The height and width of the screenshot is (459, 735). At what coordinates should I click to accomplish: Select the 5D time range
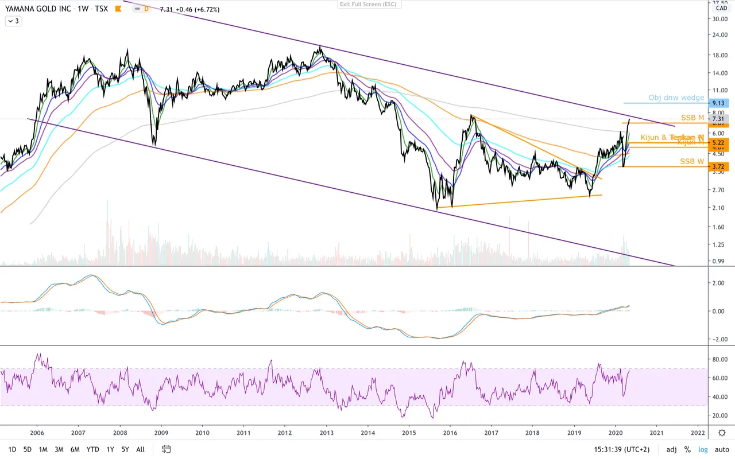click(28, 449)
